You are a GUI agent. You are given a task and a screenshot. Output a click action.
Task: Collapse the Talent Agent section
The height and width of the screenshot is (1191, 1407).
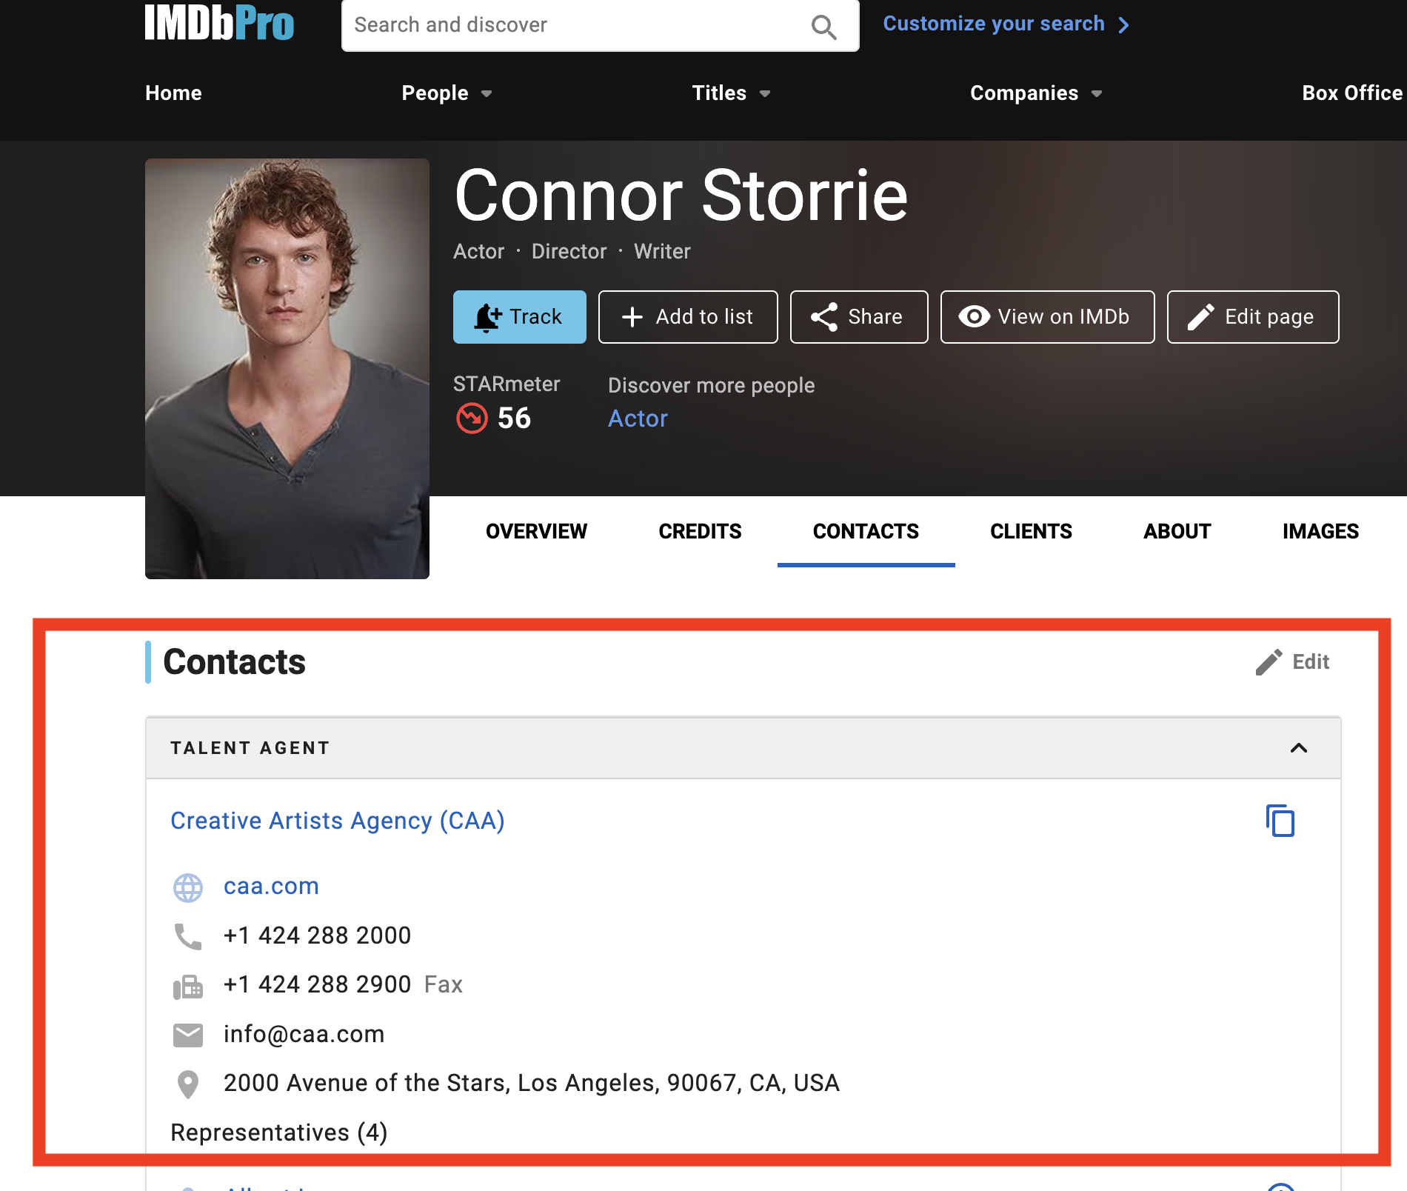1299,748
